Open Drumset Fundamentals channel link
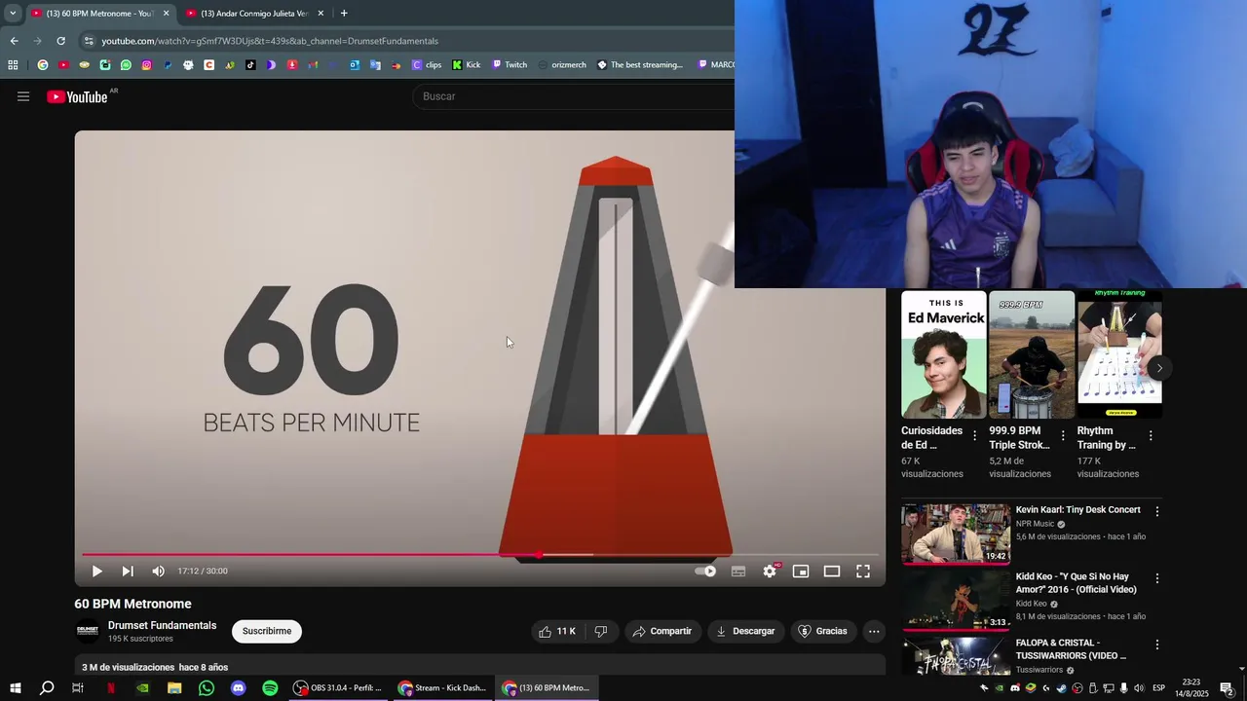Viewport: 1247px width, 701px height. pyautogui.click(x=162, y=625)
